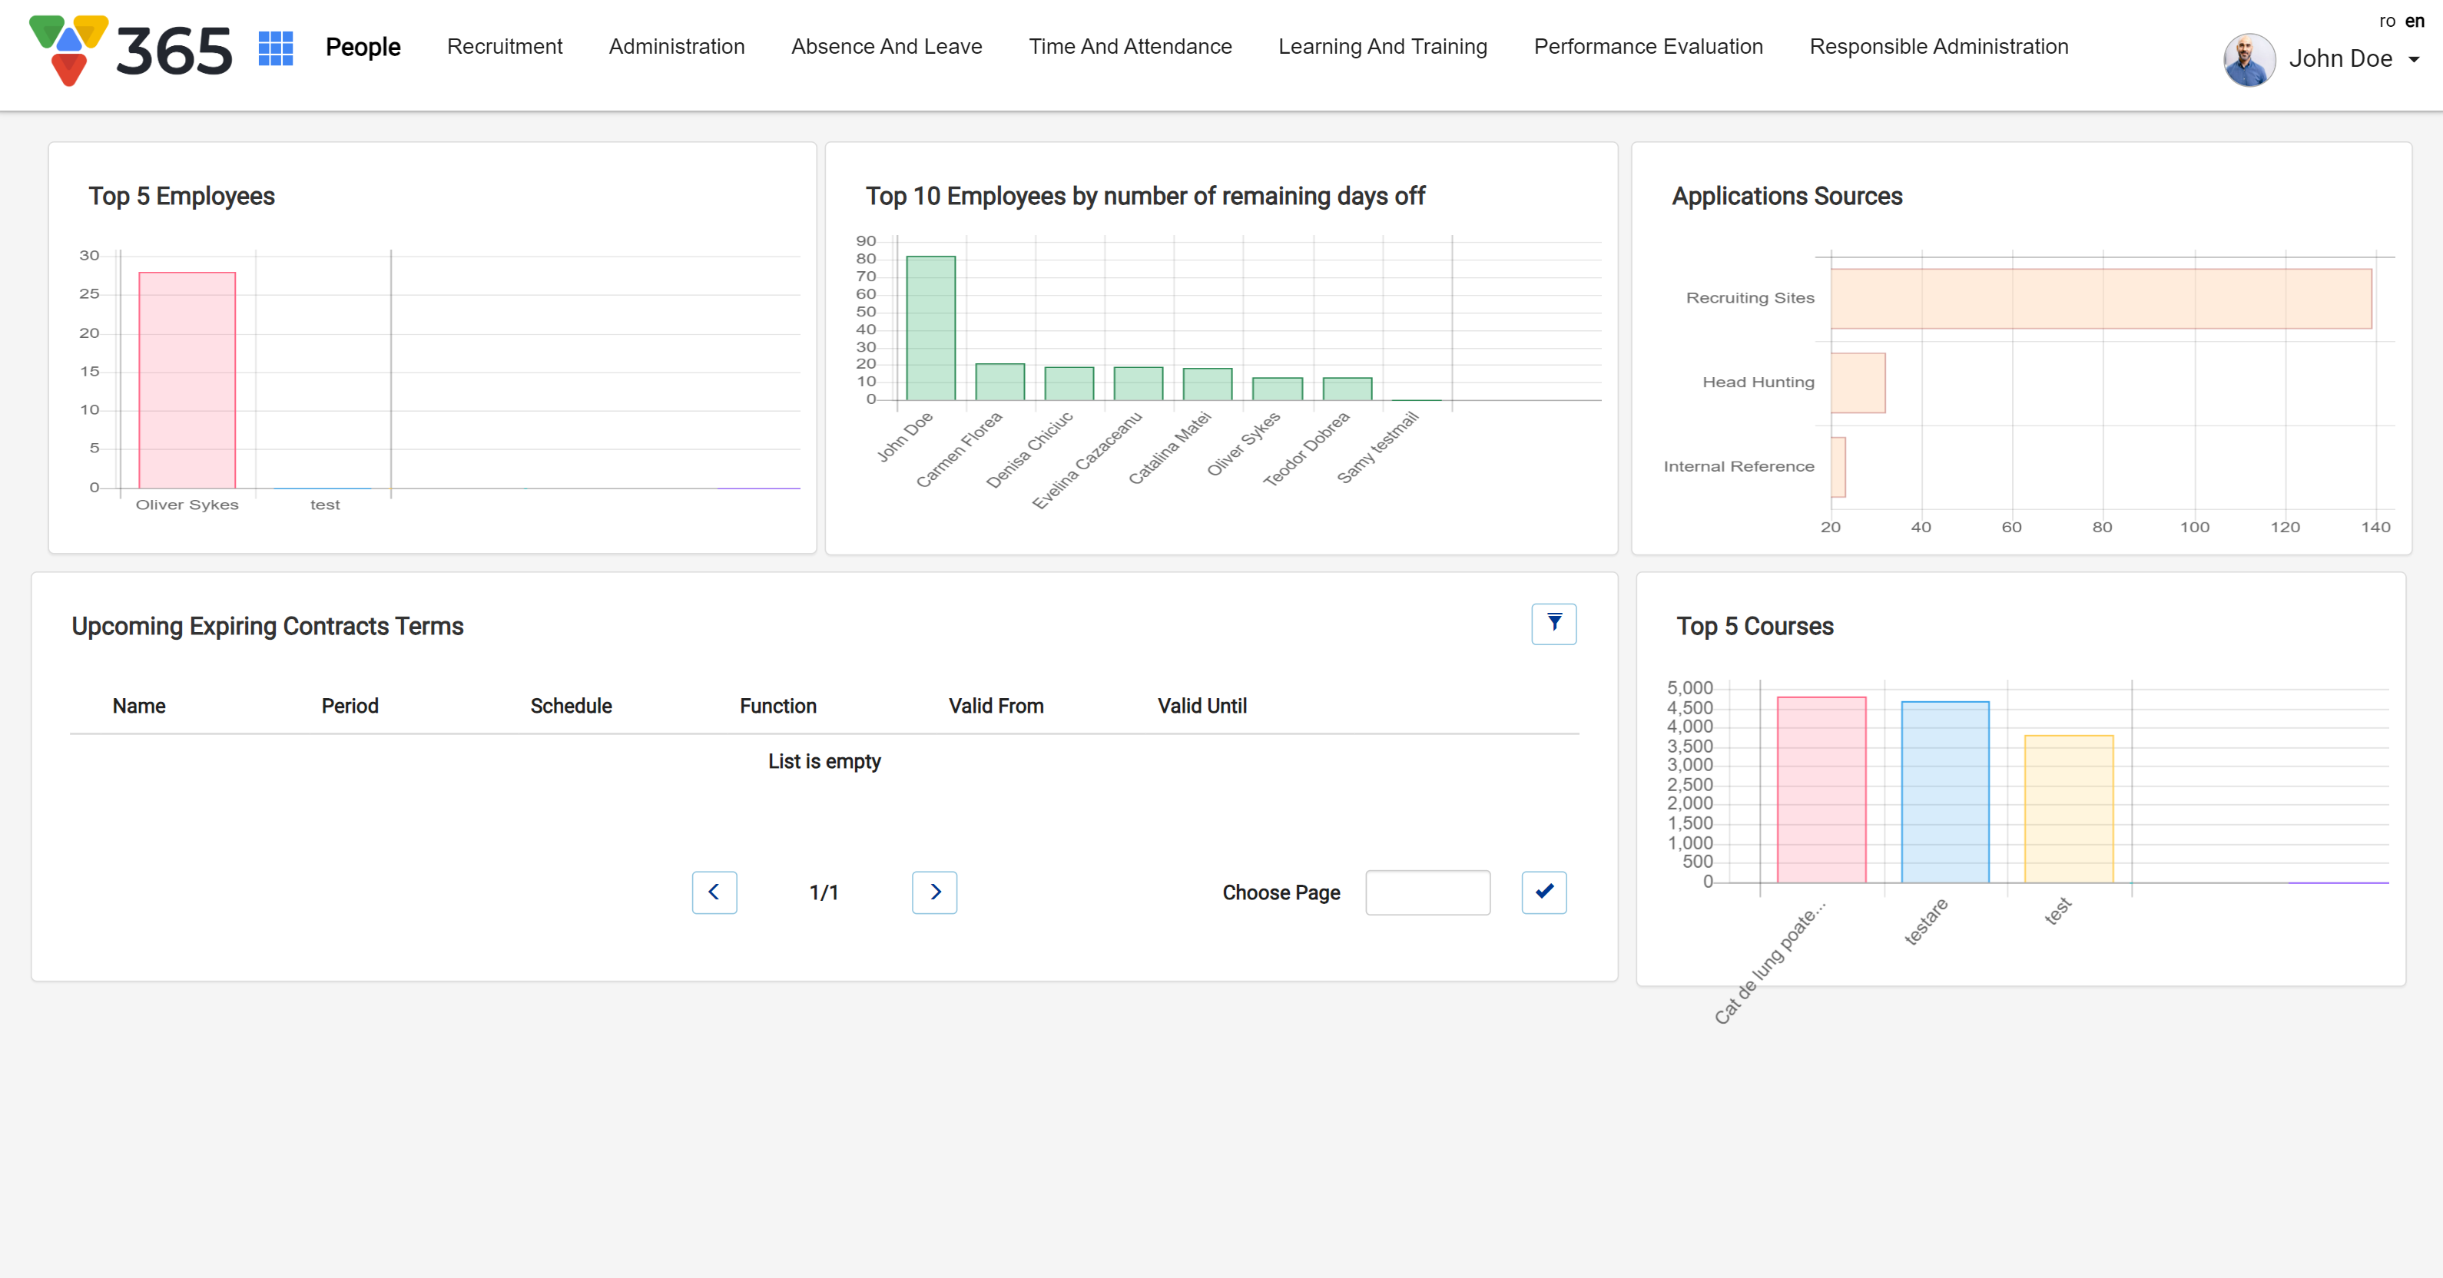The height and width of the screenshot is (1278, 2443).
Task: Switch language to ro
Action: tap(2386, 21)
